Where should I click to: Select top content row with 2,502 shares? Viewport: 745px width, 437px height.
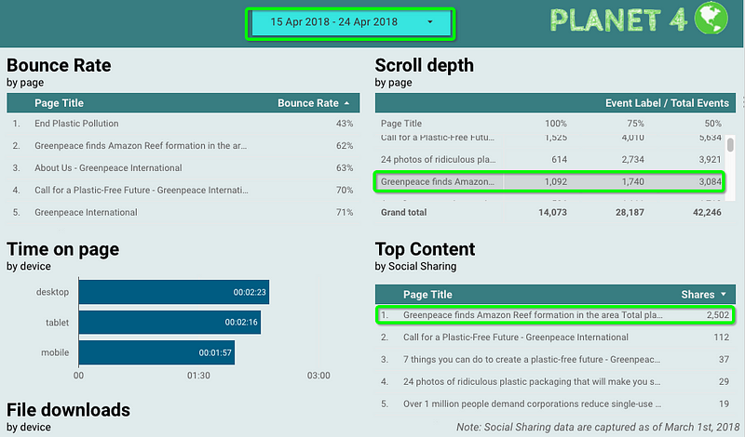[555, 315]
